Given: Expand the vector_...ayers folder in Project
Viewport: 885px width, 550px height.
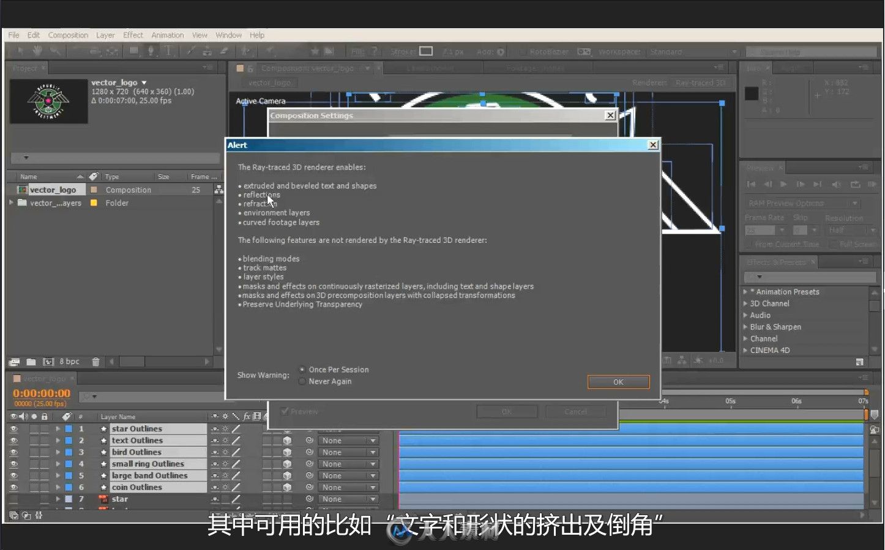Looking at the screenshot, I should pos(11,203).
